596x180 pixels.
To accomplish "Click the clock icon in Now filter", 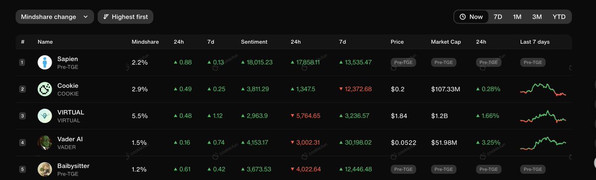I will (x=462, y=17).
